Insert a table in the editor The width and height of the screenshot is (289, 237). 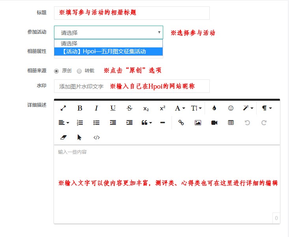click(x=231, y=123)
